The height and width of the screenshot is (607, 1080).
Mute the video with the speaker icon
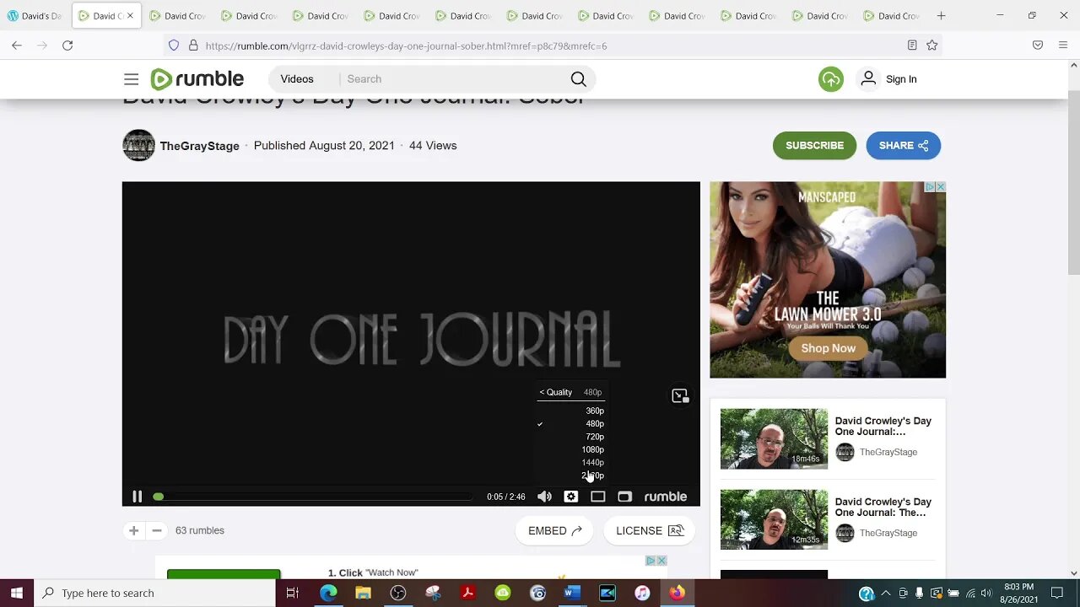(544, 497)
